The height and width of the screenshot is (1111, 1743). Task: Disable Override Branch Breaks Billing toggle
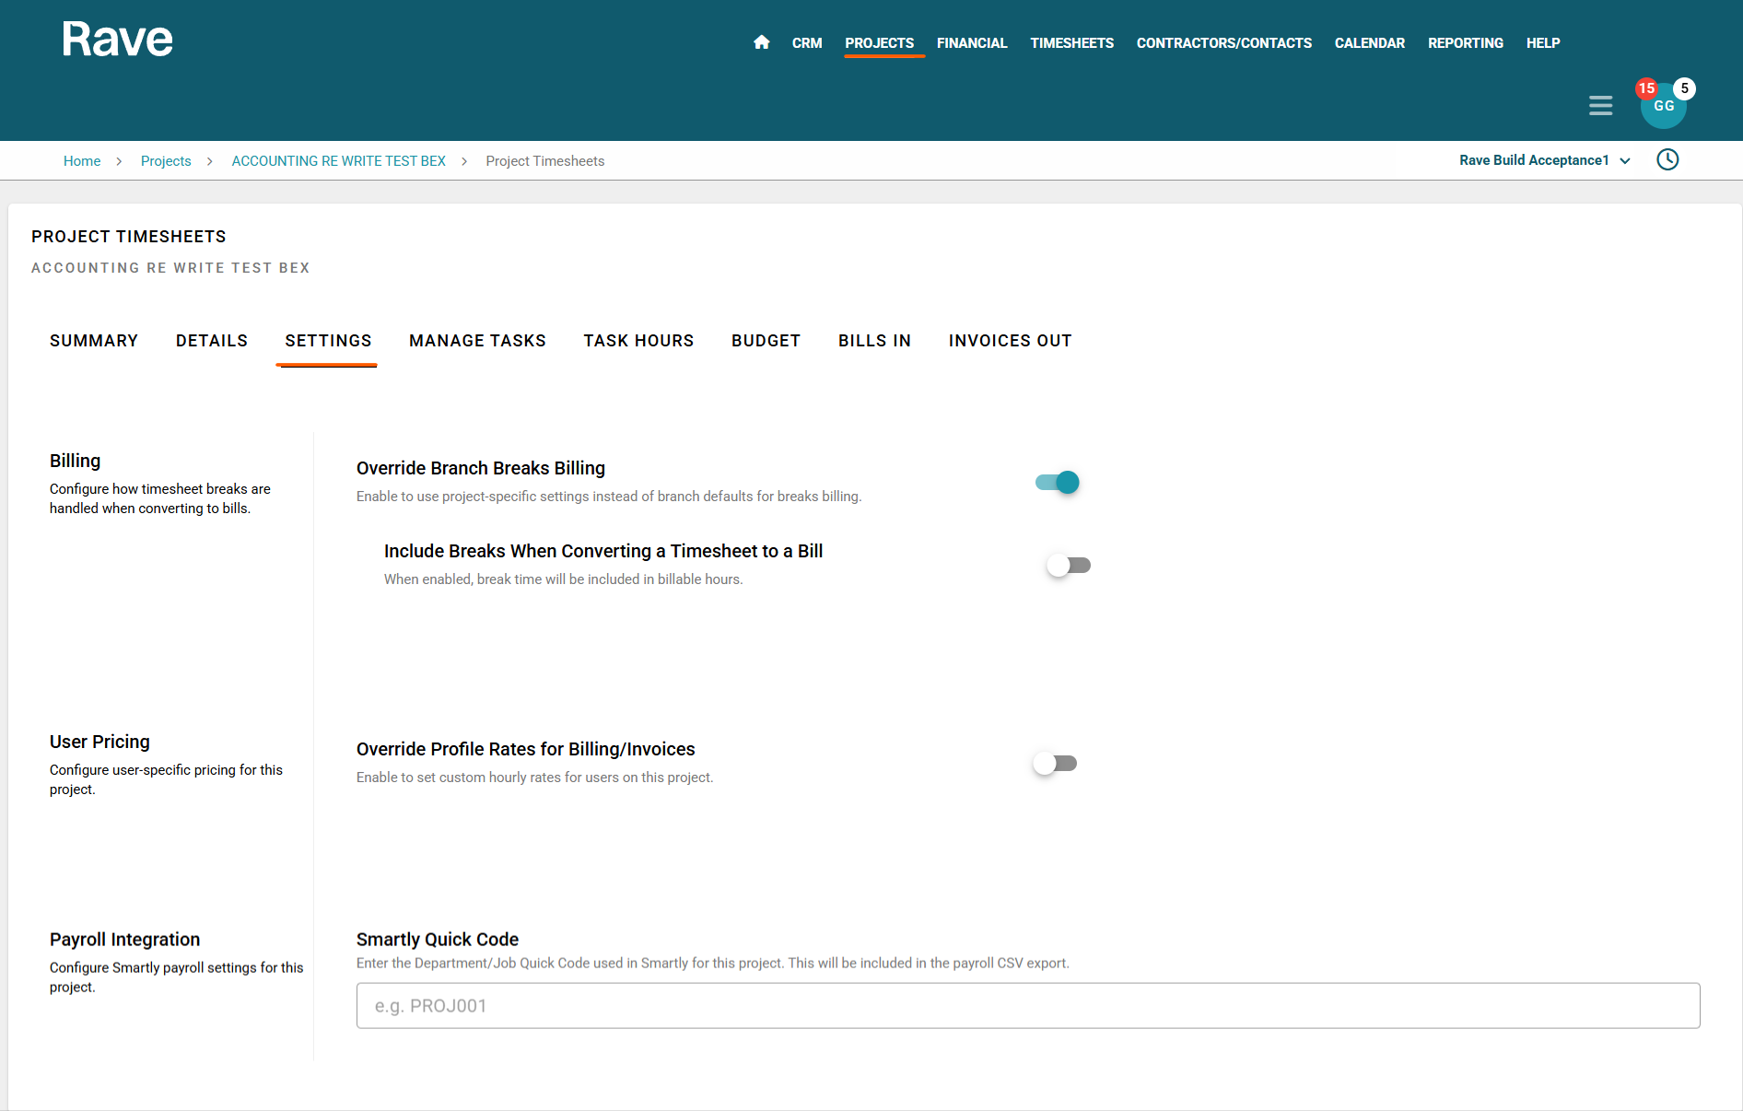click(1058, 483)
